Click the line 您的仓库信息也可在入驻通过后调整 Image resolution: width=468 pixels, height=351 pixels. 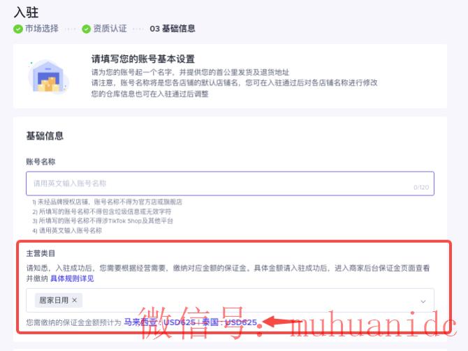tap(150, 94)
